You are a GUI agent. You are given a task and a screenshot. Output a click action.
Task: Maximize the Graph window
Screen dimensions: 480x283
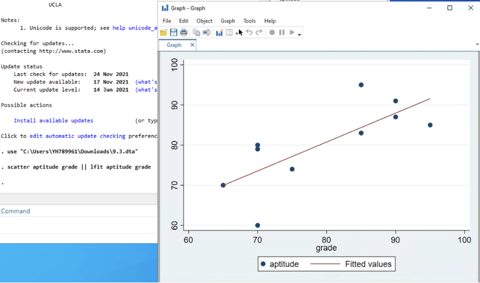tap(450, 8)
